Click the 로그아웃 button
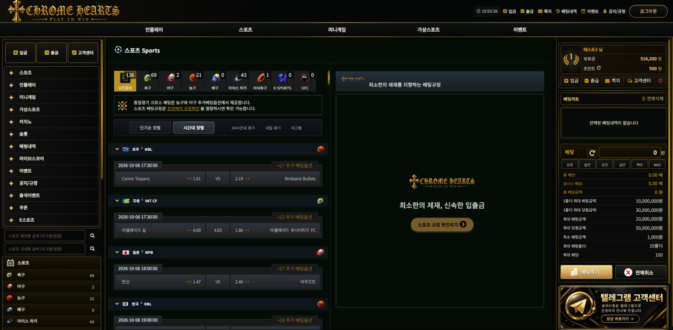The height and width of the screenshot is (330, 673). point(648,11)
